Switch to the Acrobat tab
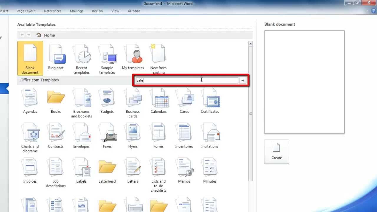The height and width of the screenshot is (212, 377). (134, 11)
